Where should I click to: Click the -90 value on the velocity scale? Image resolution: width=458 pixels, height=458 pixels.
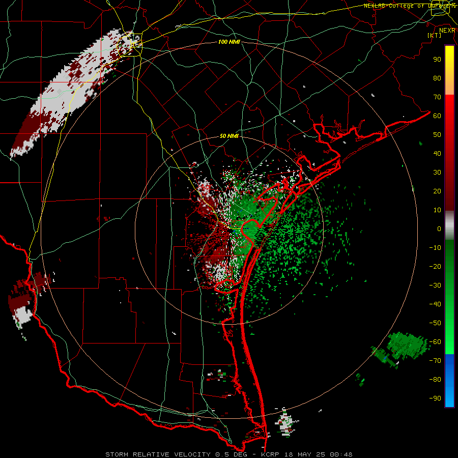435,398
